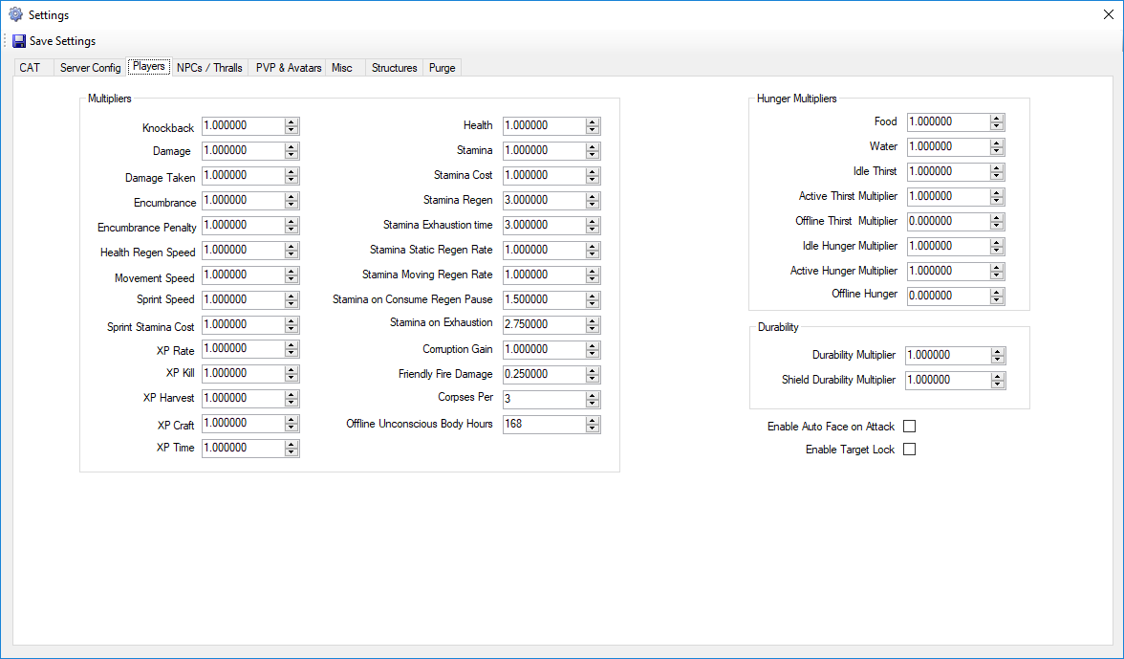The height and width of the screenshot is (659, 1124).
Task: Toggle the Enable Target Lock checkbox
Action: point(909,450)
